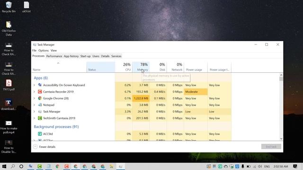This screenshot has height=170, width=303.
Task: Select the uk9.txt file on desktop
Action: pyautogui.click(x=27, y=7)
